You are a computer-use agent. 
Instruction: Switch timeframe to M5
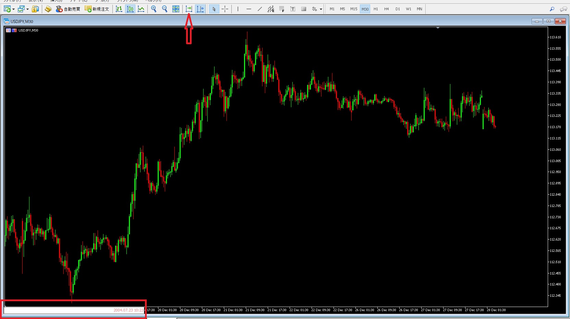(342, 9)
